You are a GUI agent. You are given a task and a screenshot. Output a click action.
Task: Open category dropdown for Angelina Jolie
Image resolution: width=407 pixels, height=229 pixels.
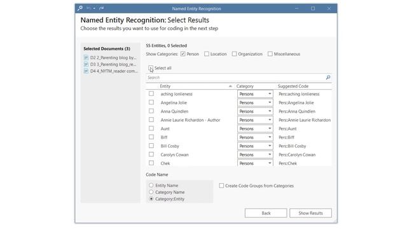255,102
